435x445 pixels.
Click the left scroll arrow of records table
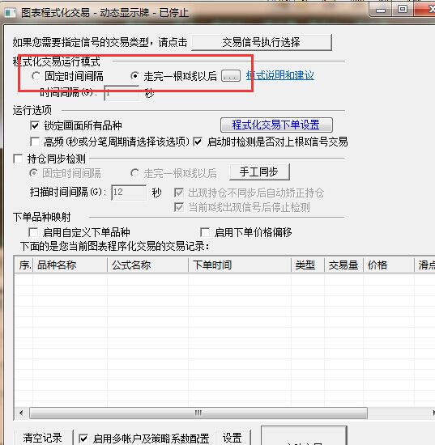coord(22,413)
